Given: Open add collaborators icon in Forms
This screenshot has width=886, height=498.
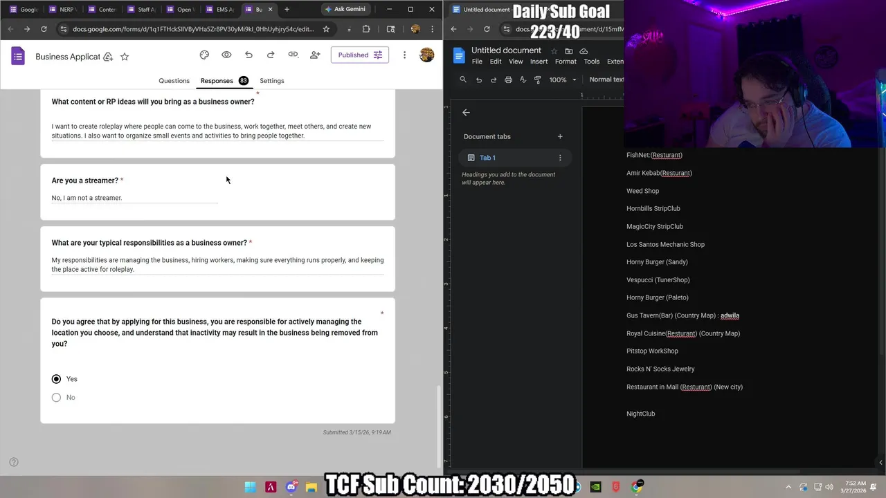Looking at the screenshot, I should coord(315,55).
